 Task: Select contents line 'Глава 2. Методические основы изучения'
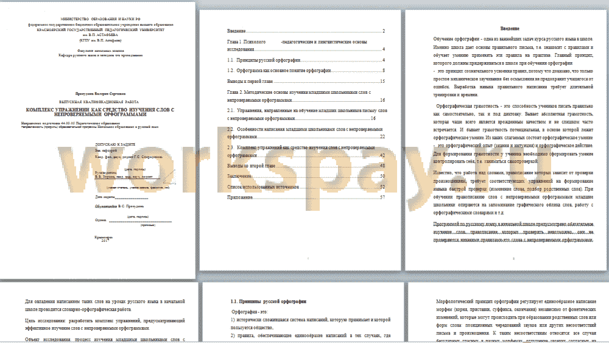tap(306, 96)
